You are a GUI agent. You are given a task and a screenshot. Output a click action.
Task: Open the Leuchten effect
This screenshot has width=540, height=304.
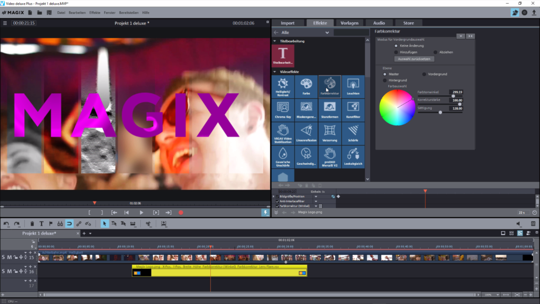click(353, 86)
